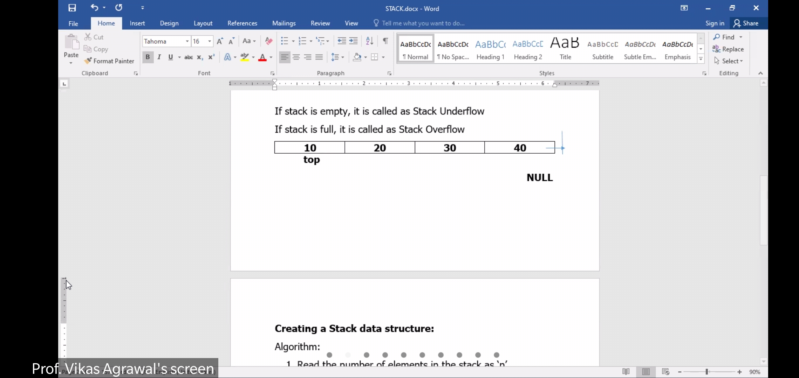799x378 pixels.
Task: Click the Increase Indent icon
Action: click(x=354, y=41)
